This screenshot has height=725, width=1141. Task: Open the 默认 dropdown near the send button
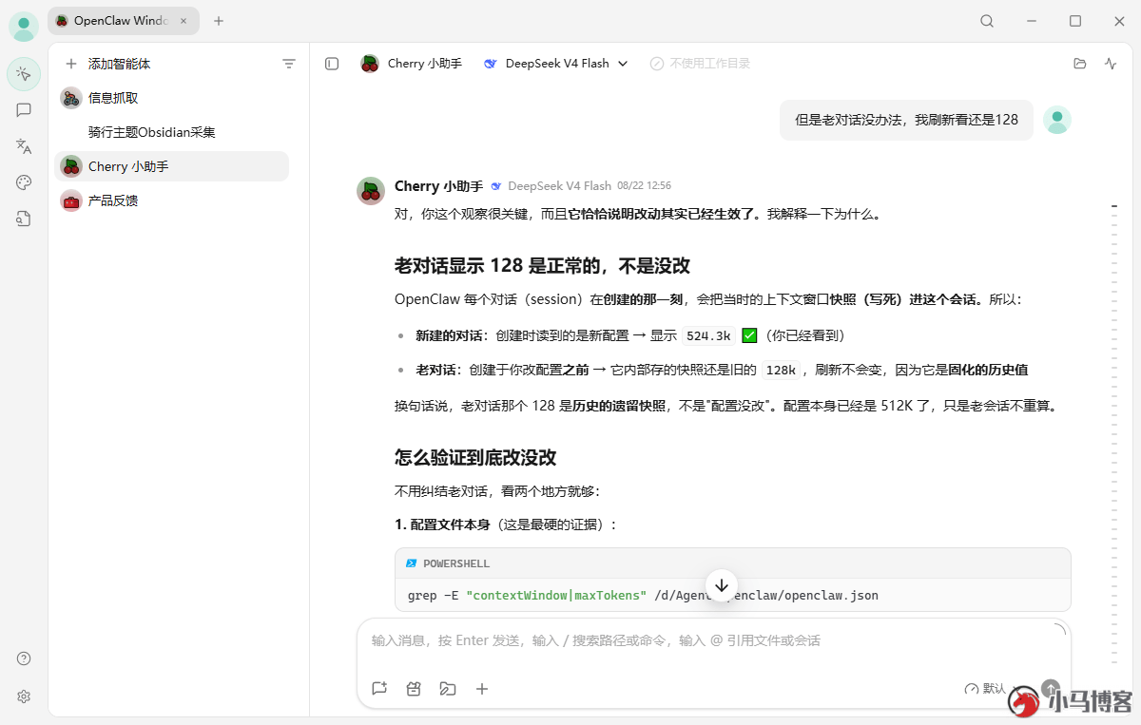(x=992, y=689)
